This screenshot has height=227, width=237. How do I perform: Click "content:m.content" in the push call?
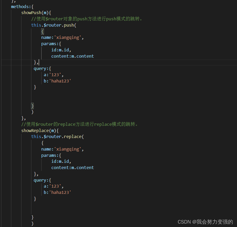point(73,56)
